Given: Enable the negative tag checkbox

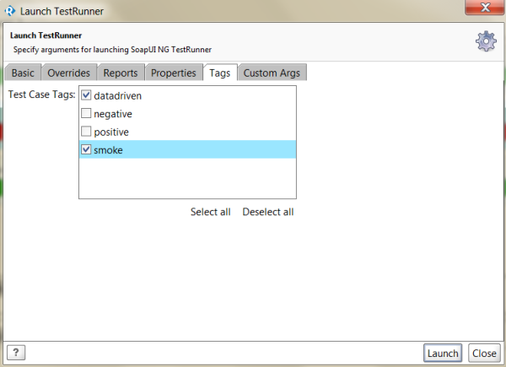Looking at the screenshot, I should 86,113.
